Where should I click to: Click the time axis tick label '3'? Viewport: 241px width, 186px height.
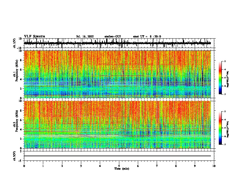[81, 166]
